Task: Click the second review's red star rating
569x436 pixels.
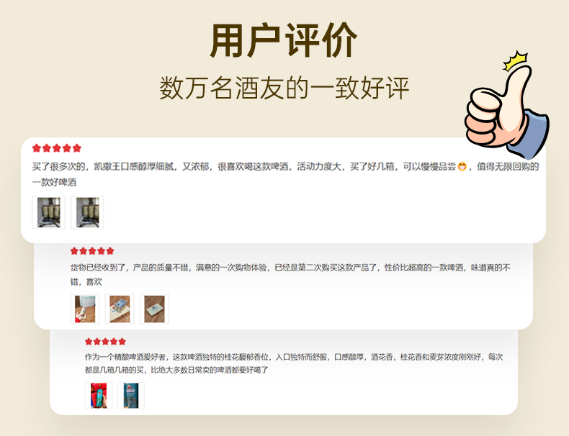Action: coord(92,251)
